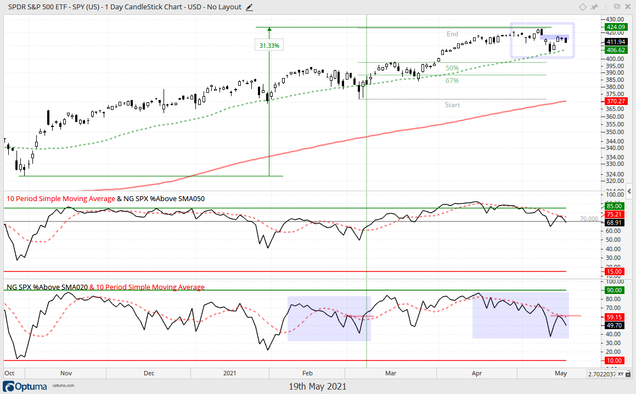Detach the chart using the overlapping windows icon

click(617, 7)
